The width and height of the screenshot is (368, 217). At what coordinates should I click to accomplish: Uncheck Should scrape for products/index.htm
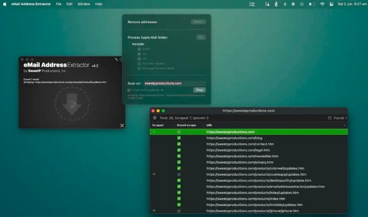click(x=179, y=198)
